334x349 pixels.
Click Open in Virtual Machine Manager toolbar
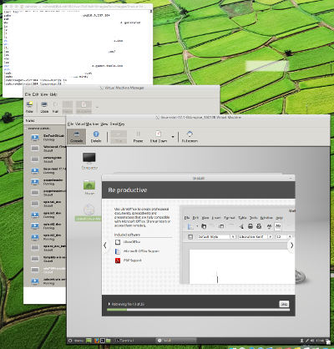pos(44,107)
